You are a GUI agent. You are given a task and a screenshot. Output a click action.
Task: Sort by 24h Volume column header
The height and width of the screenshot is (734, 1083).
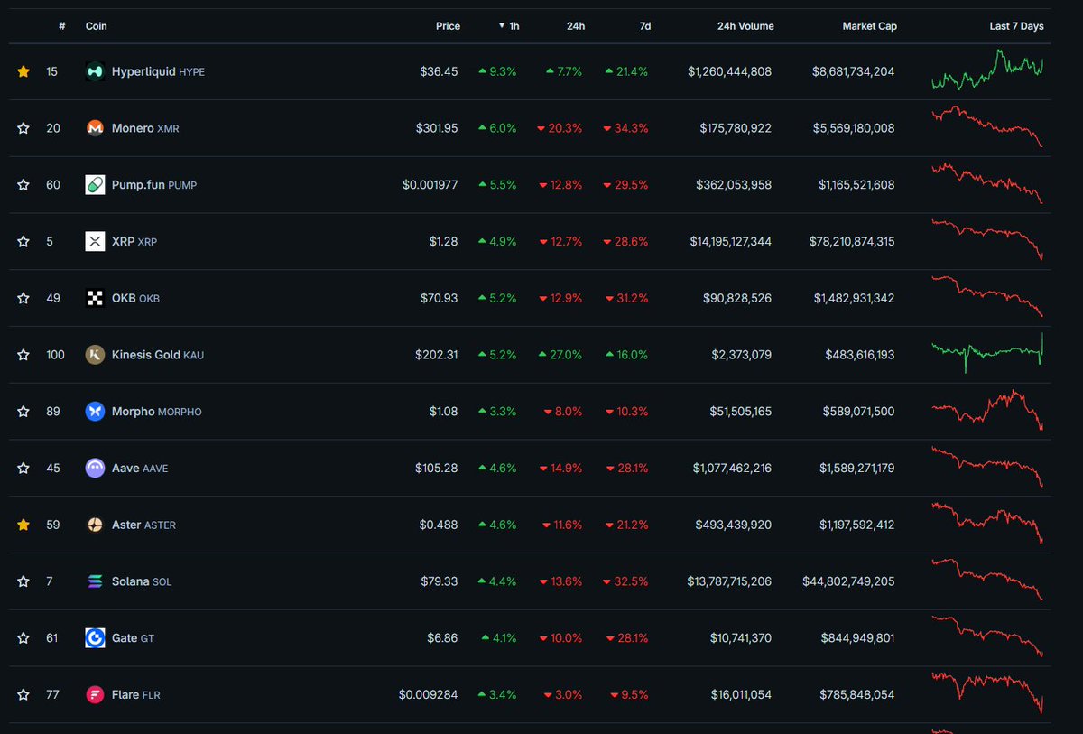[745, 26]
